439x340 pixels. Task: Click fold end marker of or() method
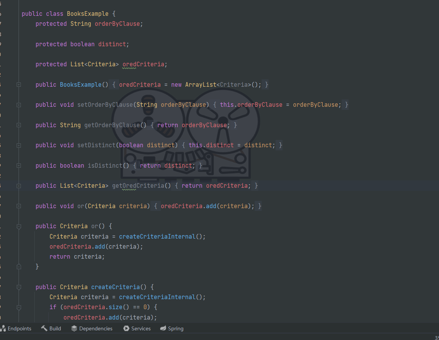click(x=19, y=266)
